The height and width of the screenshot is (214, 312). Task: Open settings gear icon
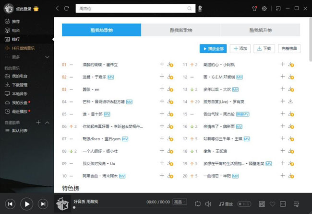[x=264, y=9]
